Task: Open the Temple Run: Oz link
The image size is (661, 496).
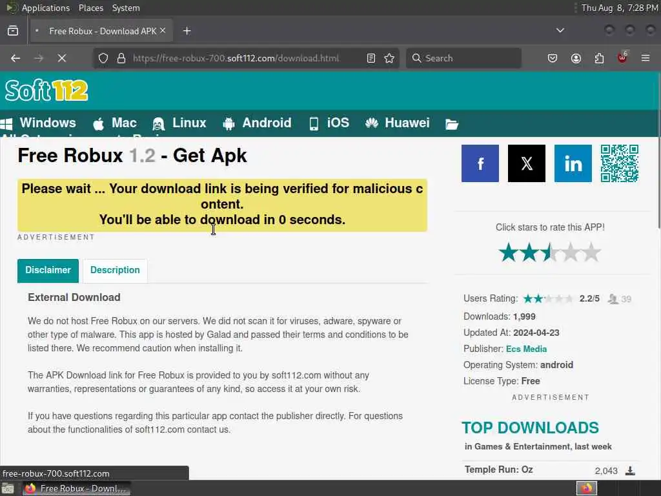Action: (499, 470)
